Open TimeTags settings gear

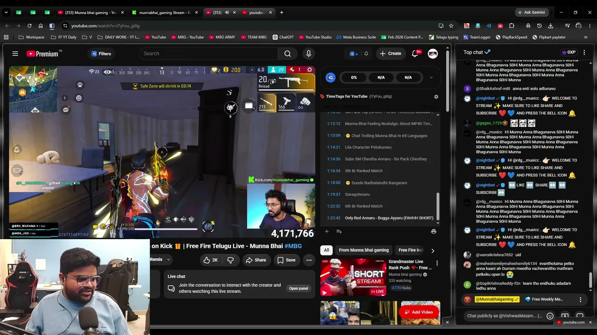(436, 97)
